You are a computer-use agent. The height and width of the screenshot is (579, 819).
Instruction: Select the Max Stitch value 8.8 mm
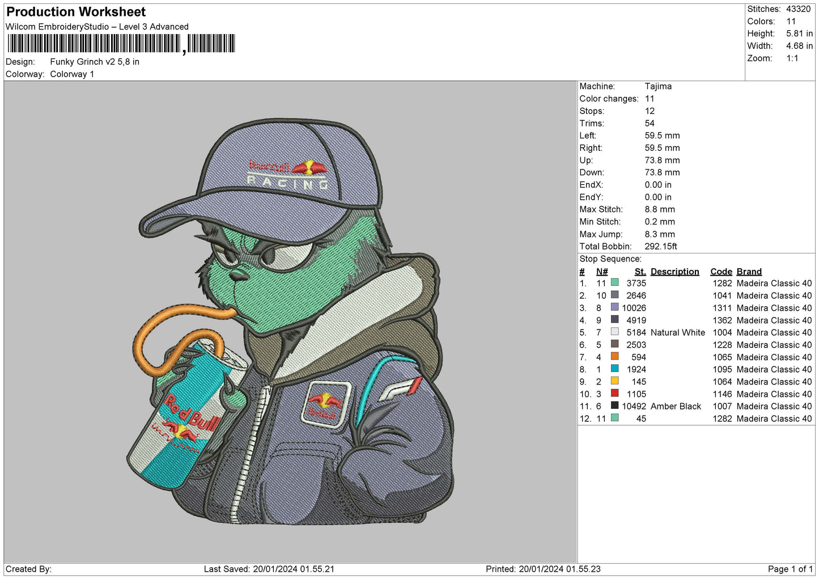[x=660, y=209]
